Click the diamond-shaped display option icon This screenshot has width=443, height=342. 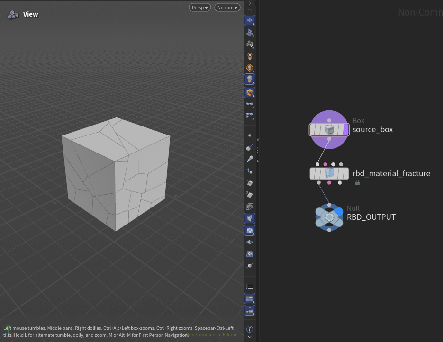coord(250,242)
